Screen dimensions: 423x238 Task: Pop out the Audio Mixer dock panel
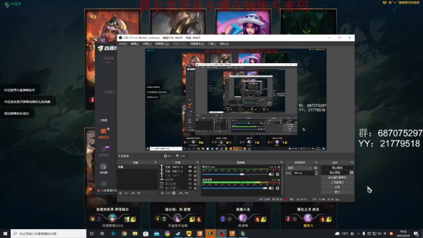click(x=281, y=162)
